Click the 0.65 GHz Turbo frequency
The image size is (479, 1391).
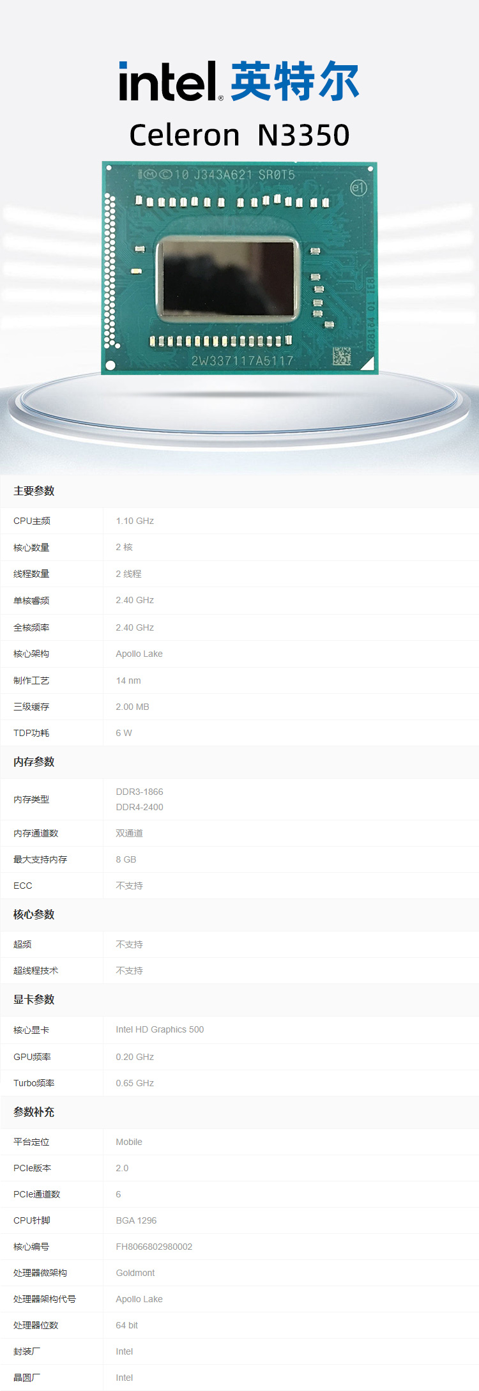click(135, 1083)
